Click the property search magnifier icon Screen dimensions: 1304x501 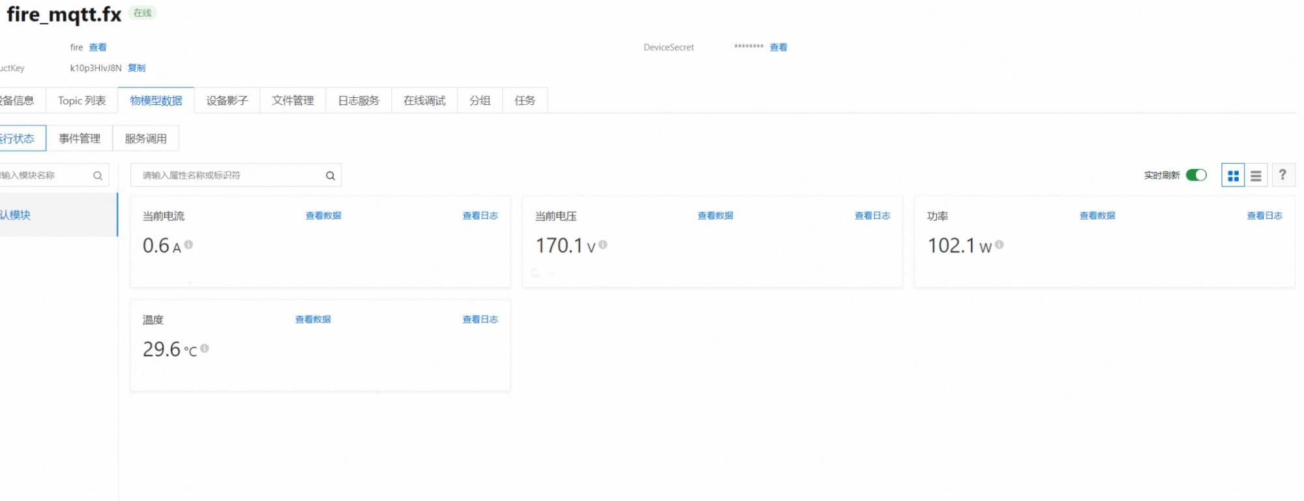(331, 175)
